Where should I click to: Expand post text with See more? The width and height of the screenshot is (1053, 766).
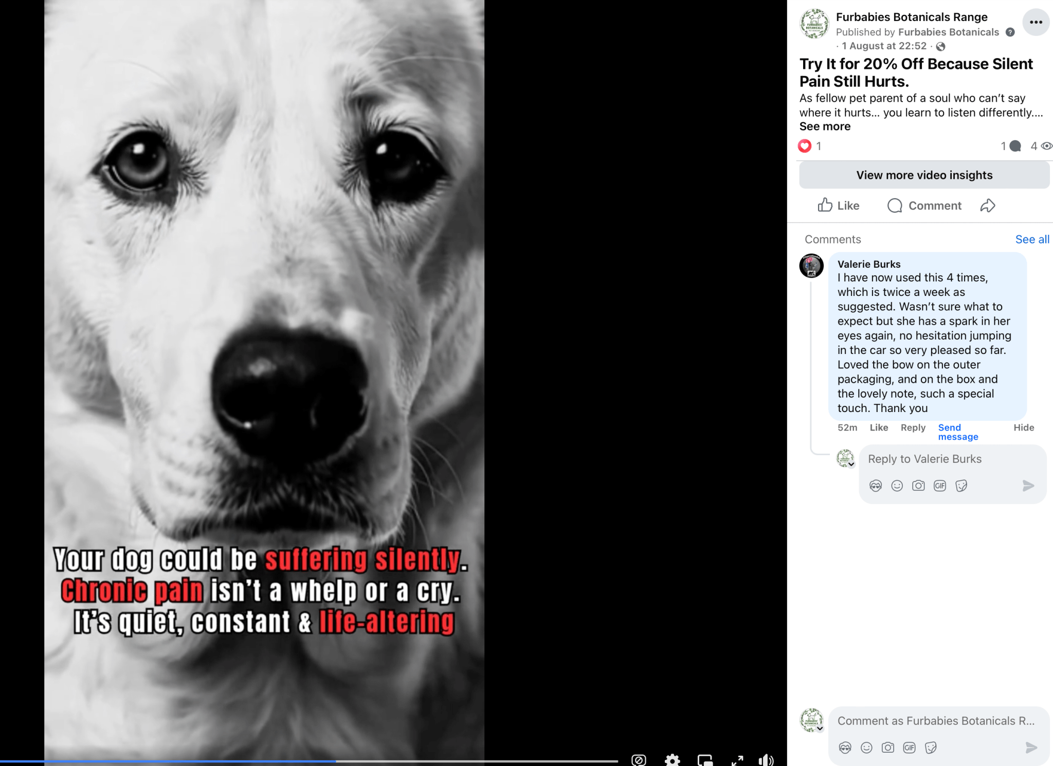(825, 126)
